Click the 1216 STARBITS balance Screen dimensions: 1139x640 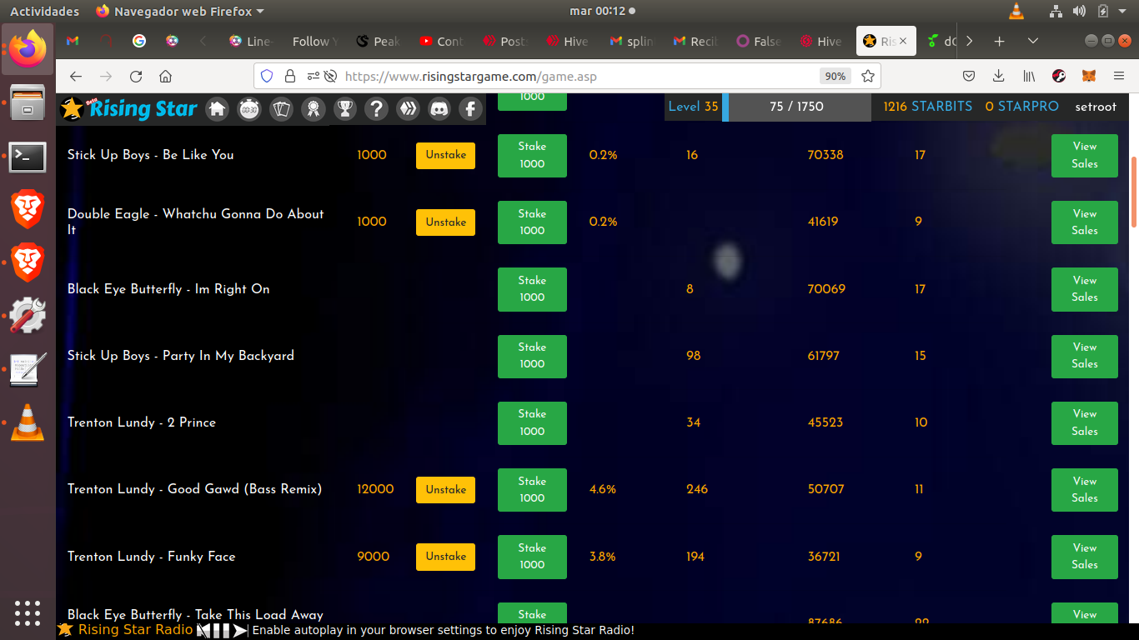pos(928,107)
